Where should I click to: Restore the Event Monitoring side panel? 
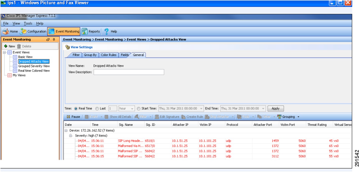click(x=48, y=40)
